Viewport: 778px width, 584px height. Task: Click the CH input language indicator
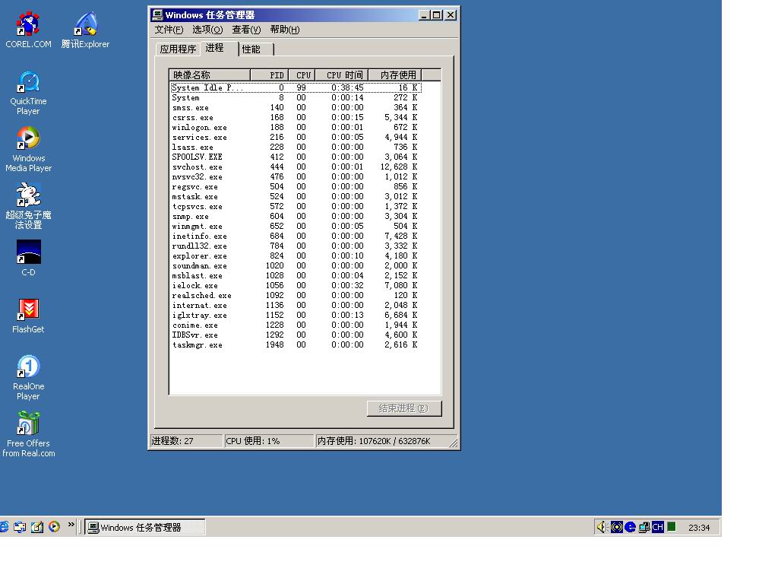tap(658, 527)
